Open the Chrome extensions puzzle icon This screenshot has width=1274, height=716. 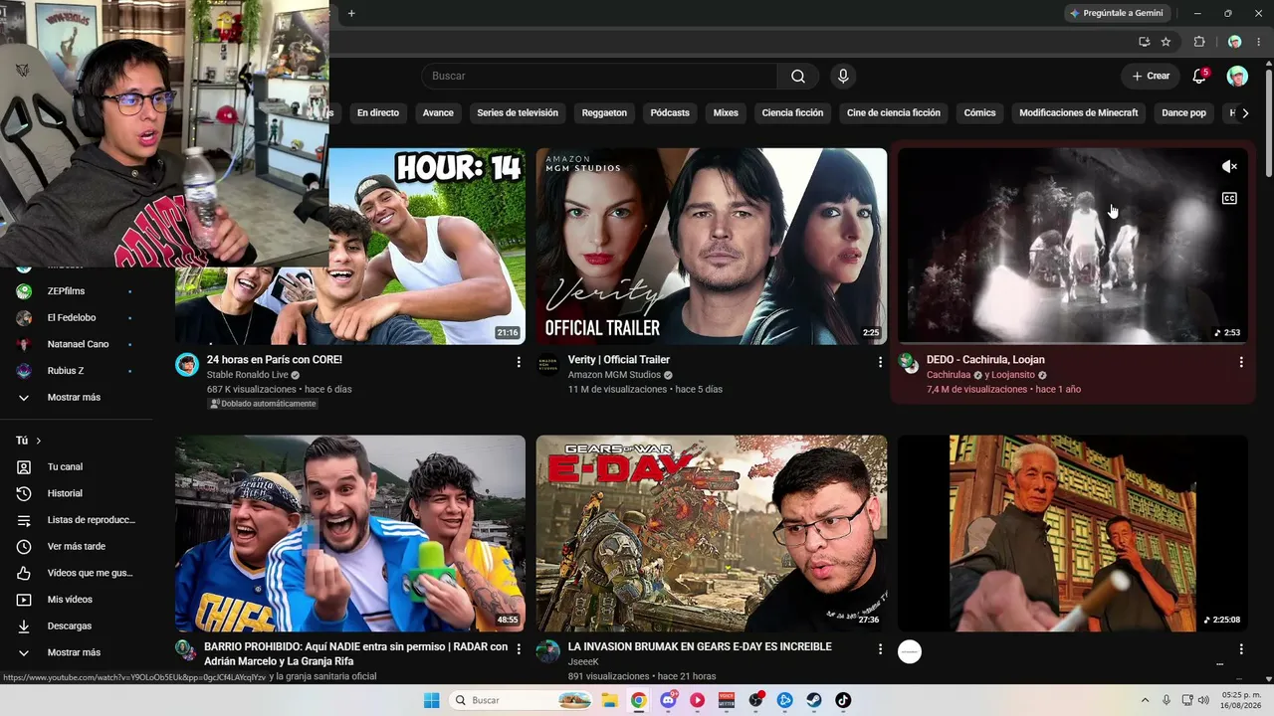(1199, 42)
